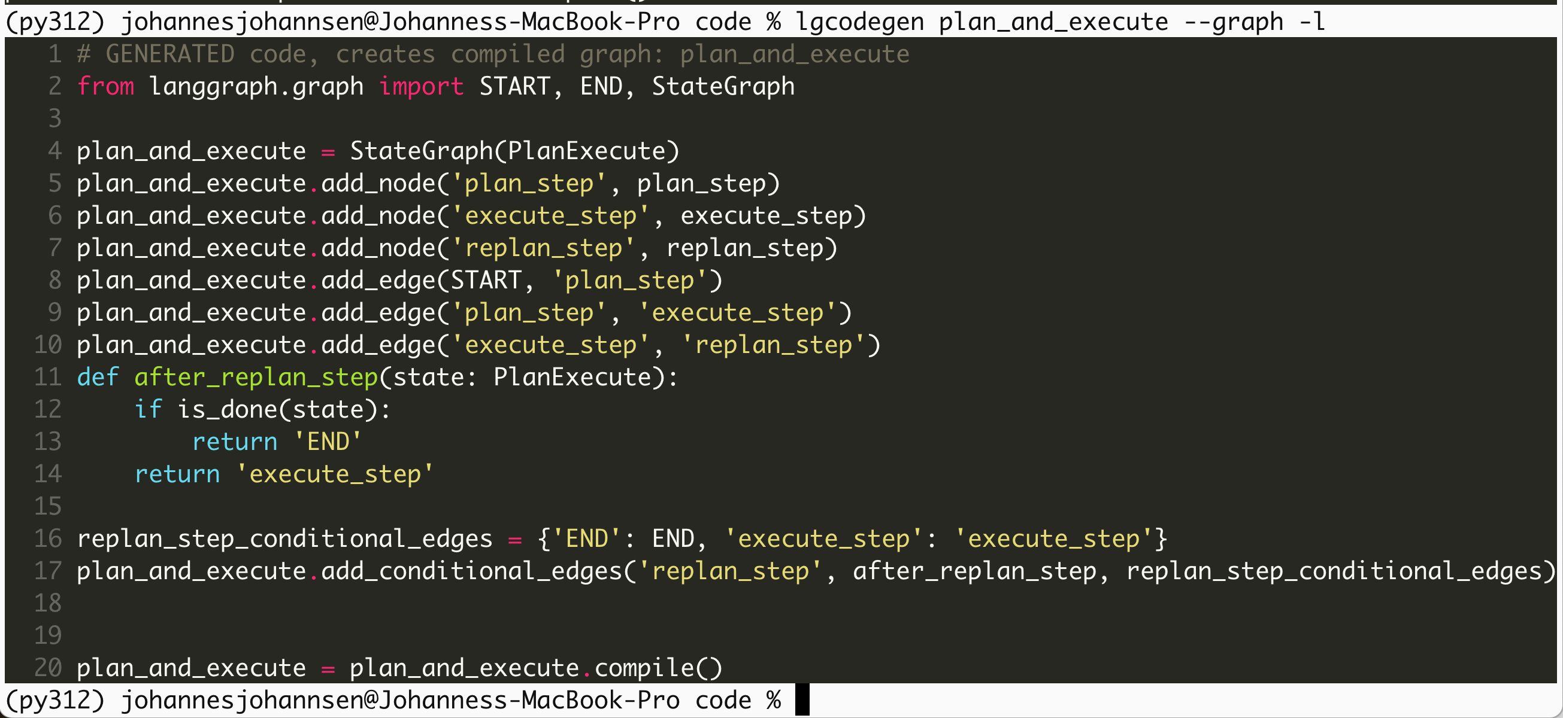Click replan_step_conditional_edges variable on line 16
The width and height of the screenshot is (1563, 718).
[x=284, y=538]
